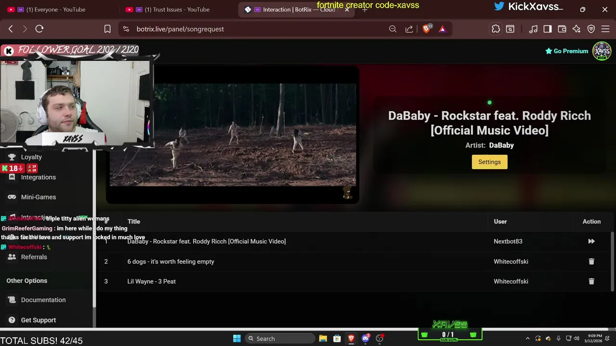Screen dimensions: 616x346
Task: Click the song queue scrollbar
Action: [x=613, y=261]
